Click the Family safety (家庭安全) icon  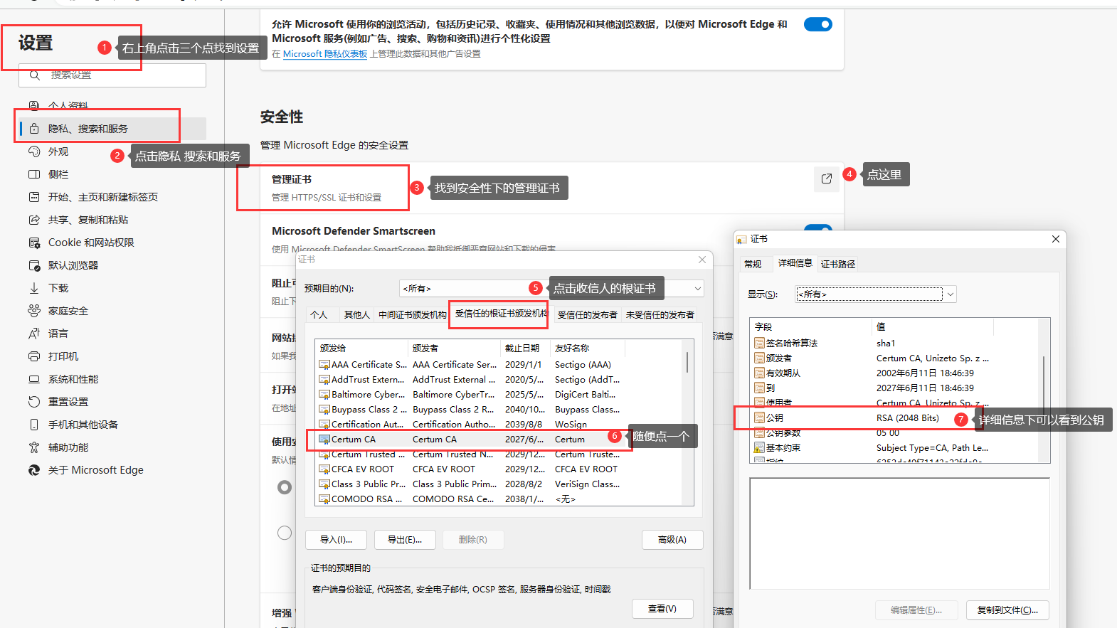tap(34, 311)
